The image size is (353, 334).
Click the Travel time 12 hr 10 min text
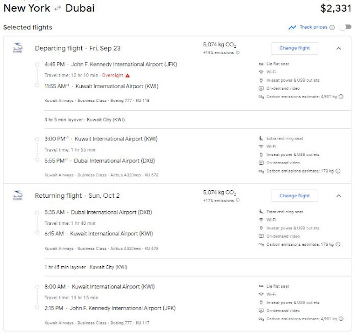point(71,76)
